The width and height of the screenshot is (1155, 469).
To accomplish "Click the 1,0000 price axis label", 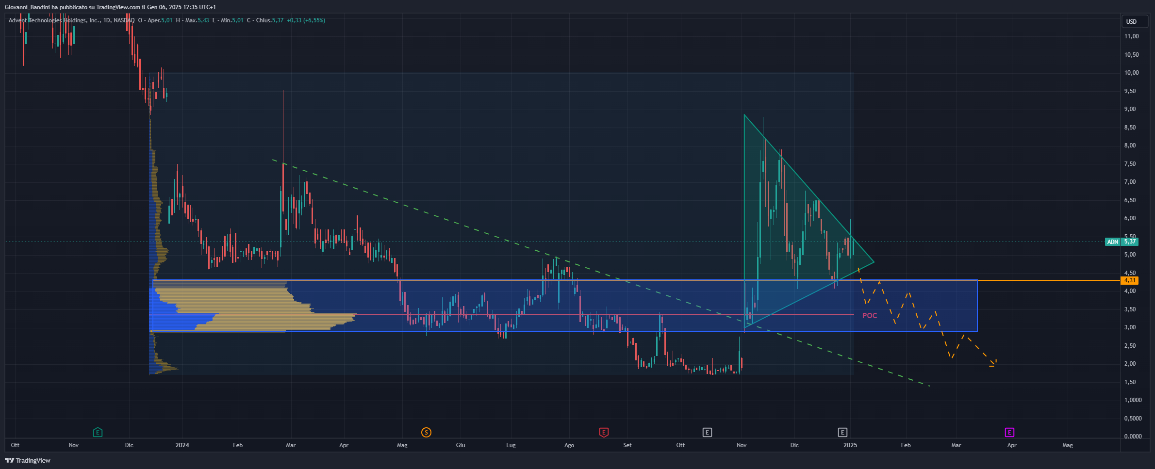I will coord(1133,400).
